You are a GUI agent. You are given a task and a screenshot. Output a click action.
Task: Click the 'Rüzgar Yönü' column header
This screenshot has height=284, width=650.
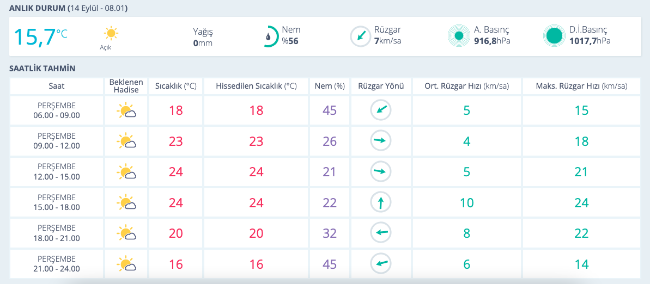point(381,86)
